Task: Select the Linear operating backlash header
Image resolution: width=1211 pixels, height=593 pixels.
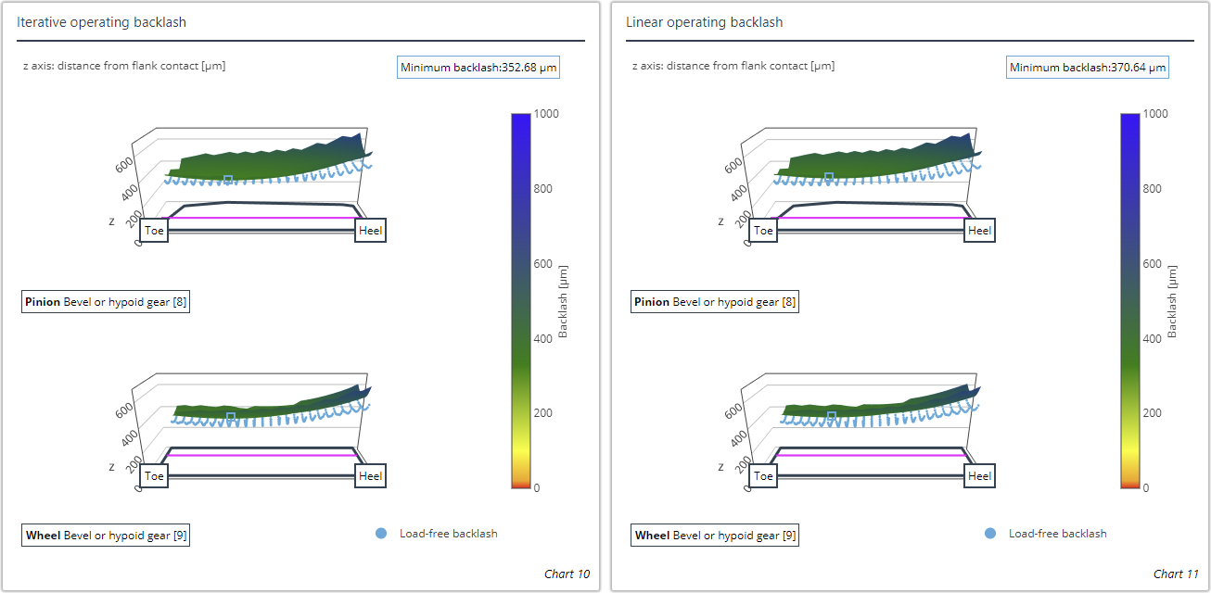Action: 706,21
